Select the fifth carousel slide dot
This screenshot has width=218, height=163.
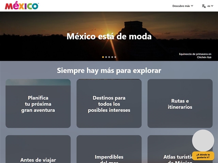point(115,57)
